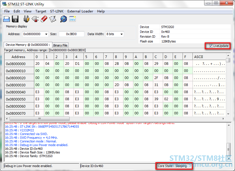This screenshot has height=171, width=235.
Task: Click the memory table horizontal scrollbar thumb
Action: (x=40, y=119)
